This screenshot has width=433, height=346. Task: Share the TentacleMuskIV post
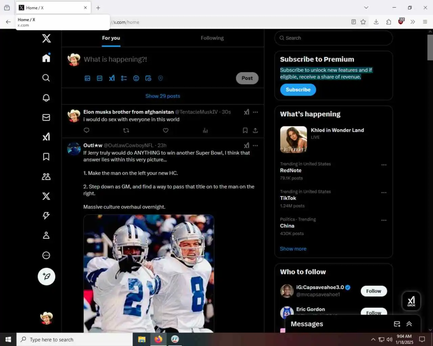point(255,130)
